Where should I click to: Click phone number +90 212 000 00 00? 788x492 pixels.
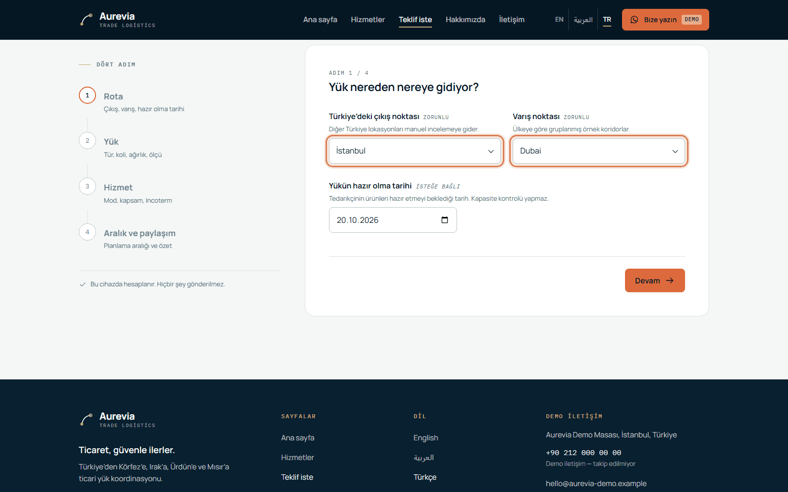pyautogui.click(x=584, y=453)
